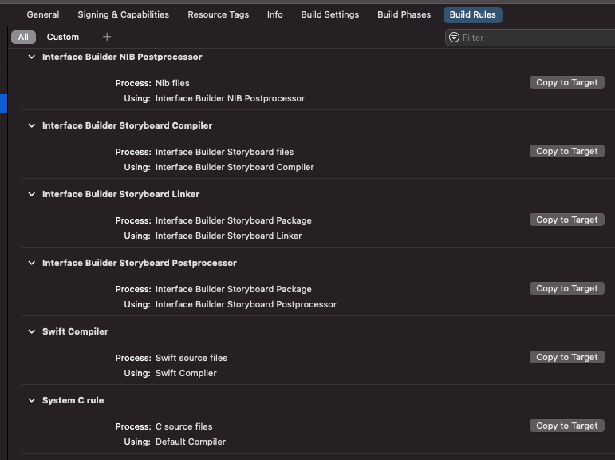Viewport: 615px width, 460px height.
Task: Collapse Interface Builder Storyboard Postprocessor section
Action: (x=31, y=264)
